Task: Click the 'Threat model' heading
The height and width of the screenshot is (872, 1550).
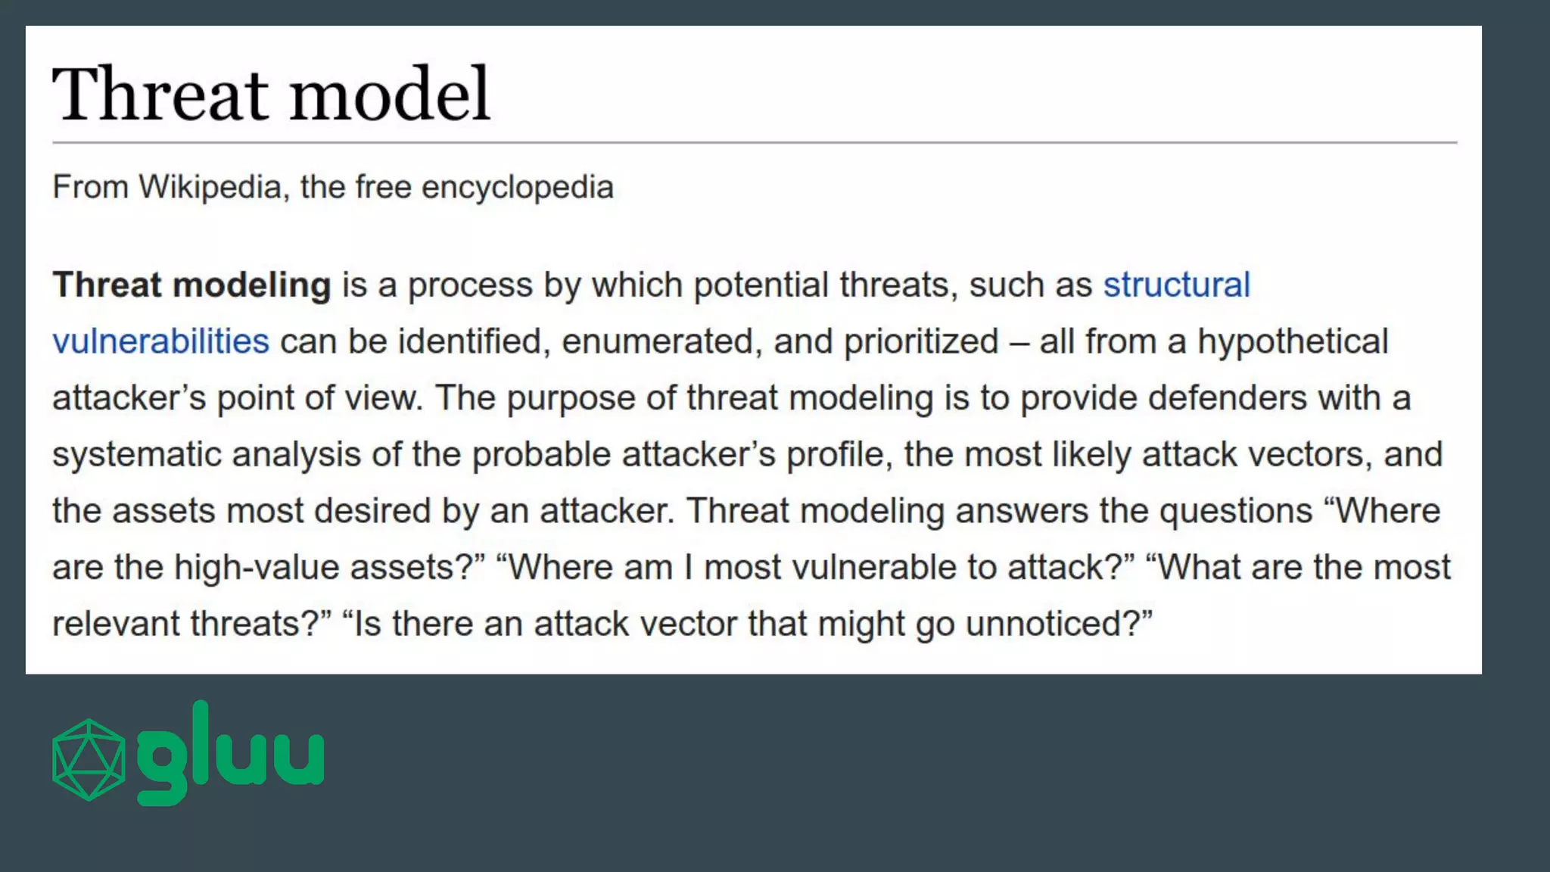Action: [272, 94]
